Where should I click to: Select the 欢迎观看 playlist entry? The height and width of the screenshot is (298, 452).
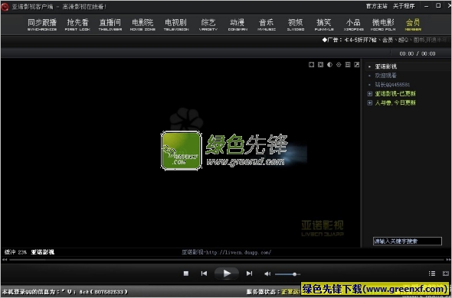click(385, 76)
